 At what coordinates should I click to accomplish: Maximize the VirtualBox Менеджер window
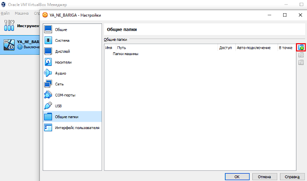pos(301,4)
